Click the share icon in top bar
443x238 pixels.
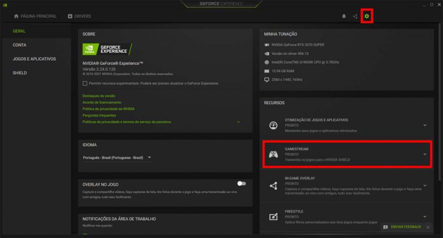coord(355,16)
